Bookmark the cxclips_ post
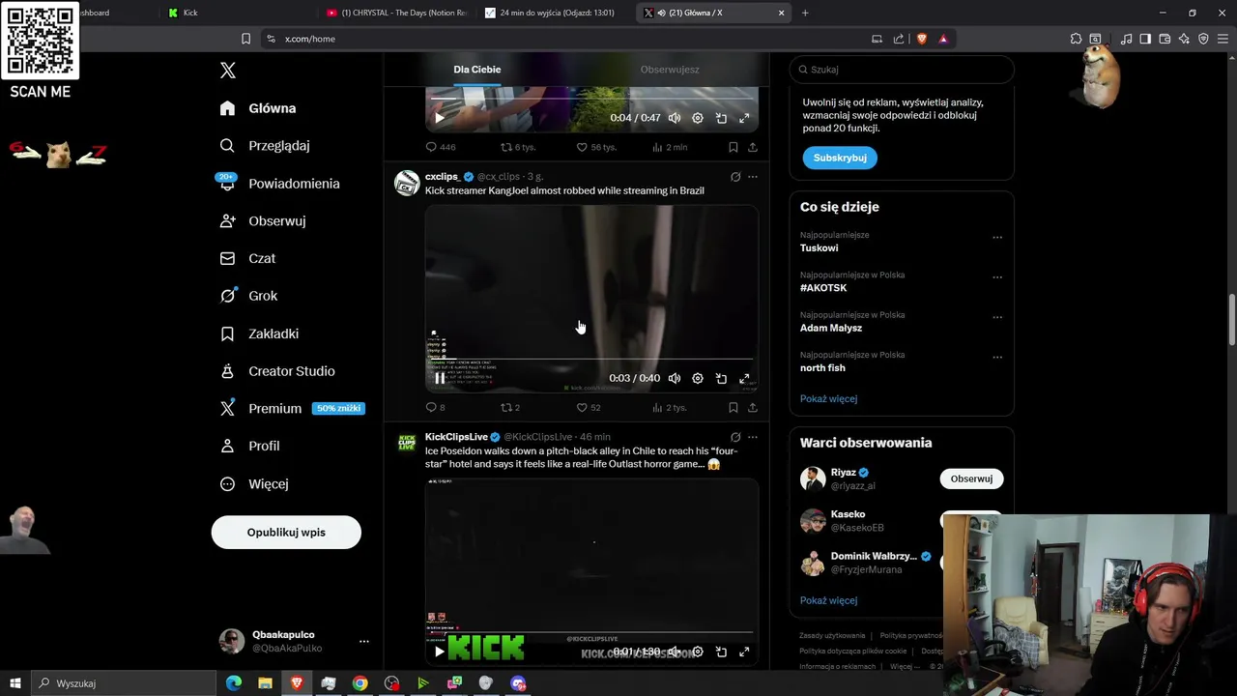This screenshot has height=696, width=1237. pos(733,408)
